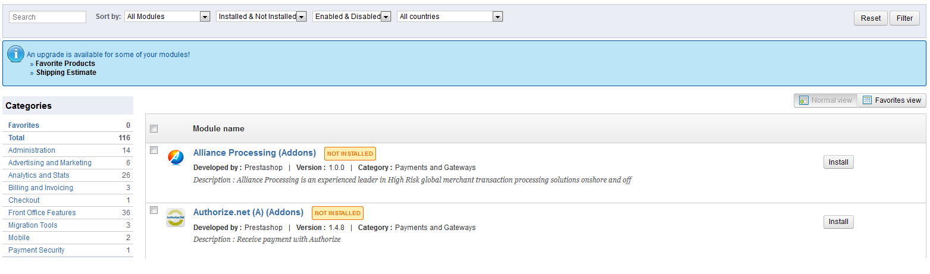Select the Checkout category
The width and height of the screenshot is (930, 274).
24,200
